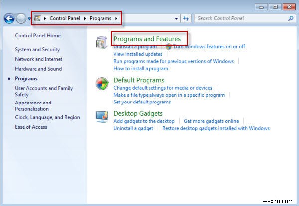299x206 pixels.
Task: Click Add gadgets to the desktop
Action: 144,121
